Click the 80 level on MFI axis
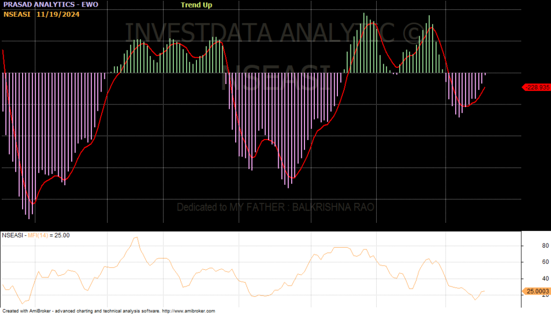The image size is (551, 314). [531, 246]
